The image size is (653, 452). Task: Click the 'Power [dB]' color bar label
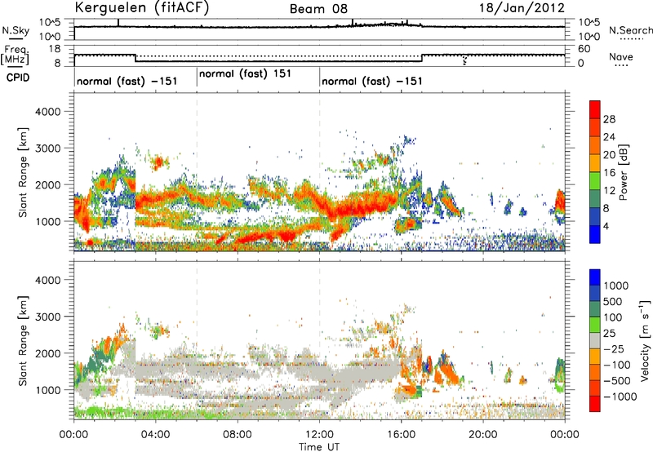click(624, 172)
